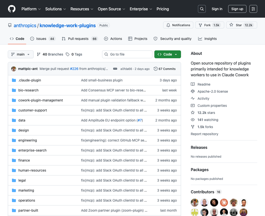Click the Sign up button
This screenshot has width=265, height=216.
(237, 9)
